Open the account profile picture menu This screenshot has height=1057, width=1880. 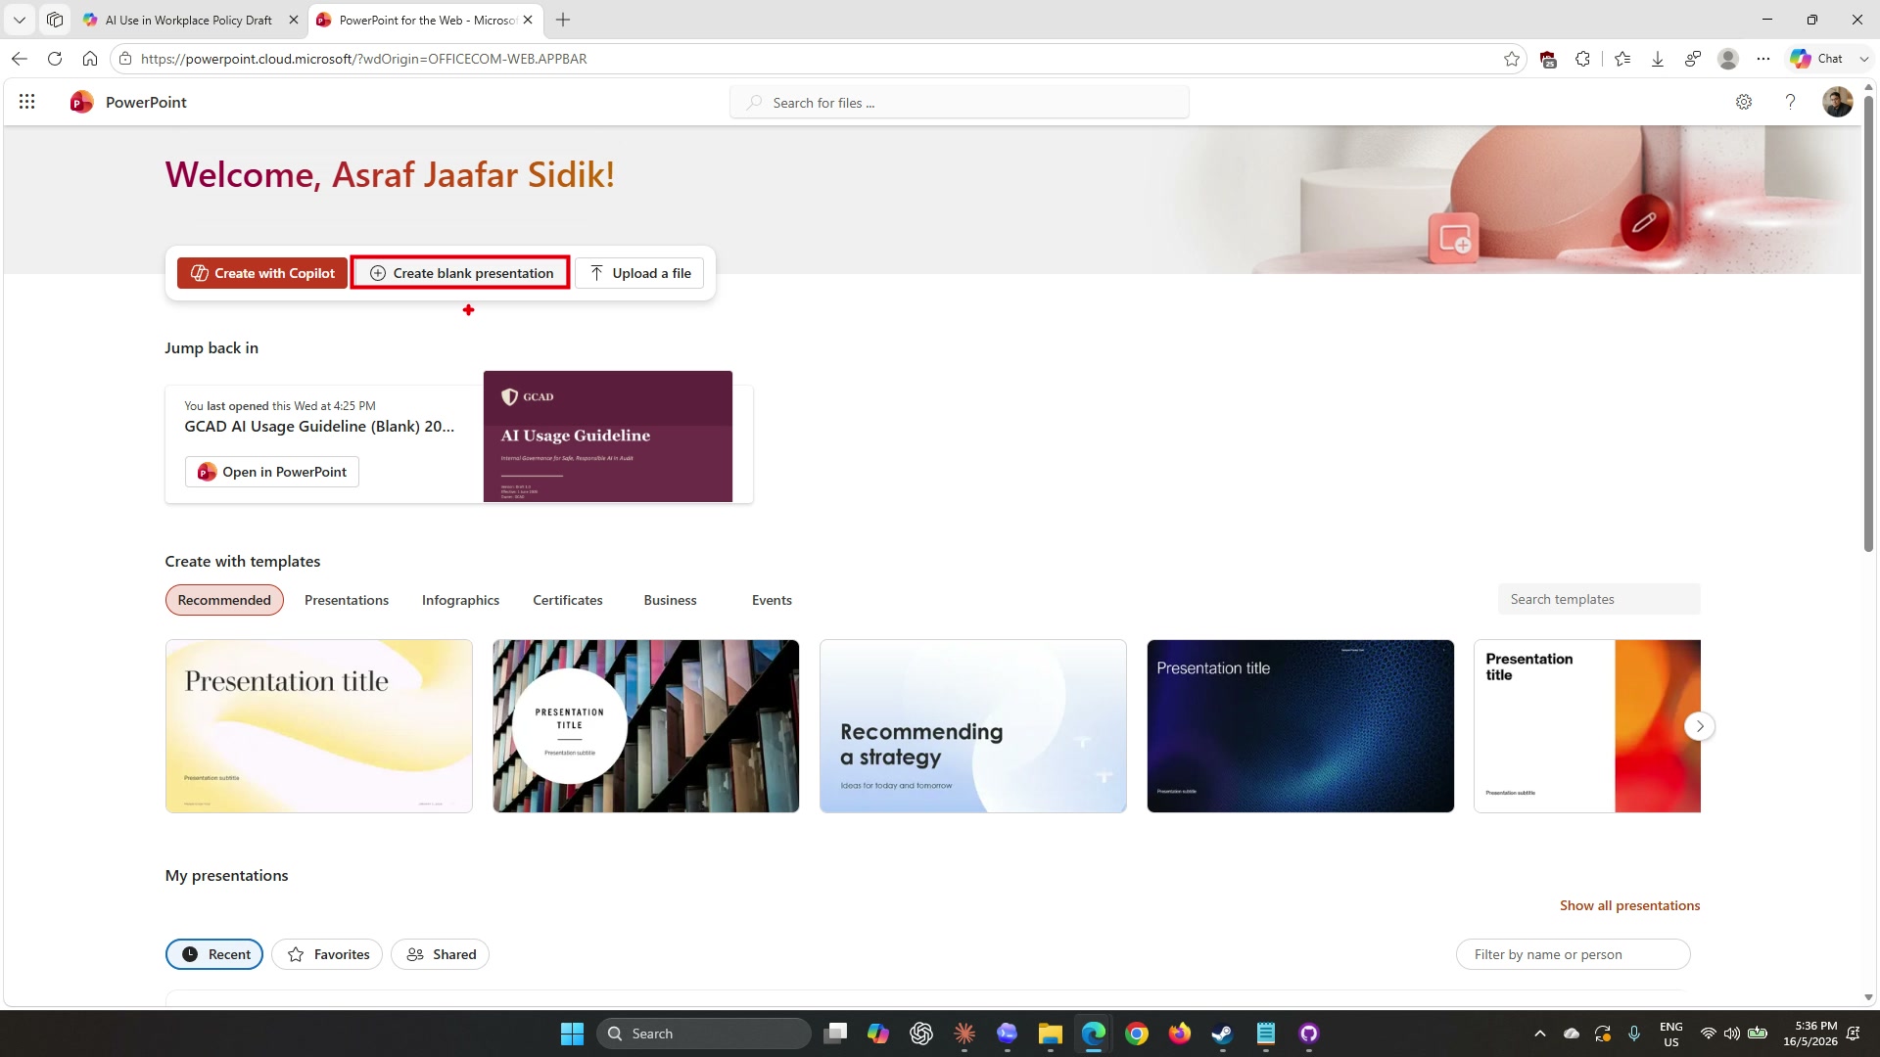[1837, 102]
